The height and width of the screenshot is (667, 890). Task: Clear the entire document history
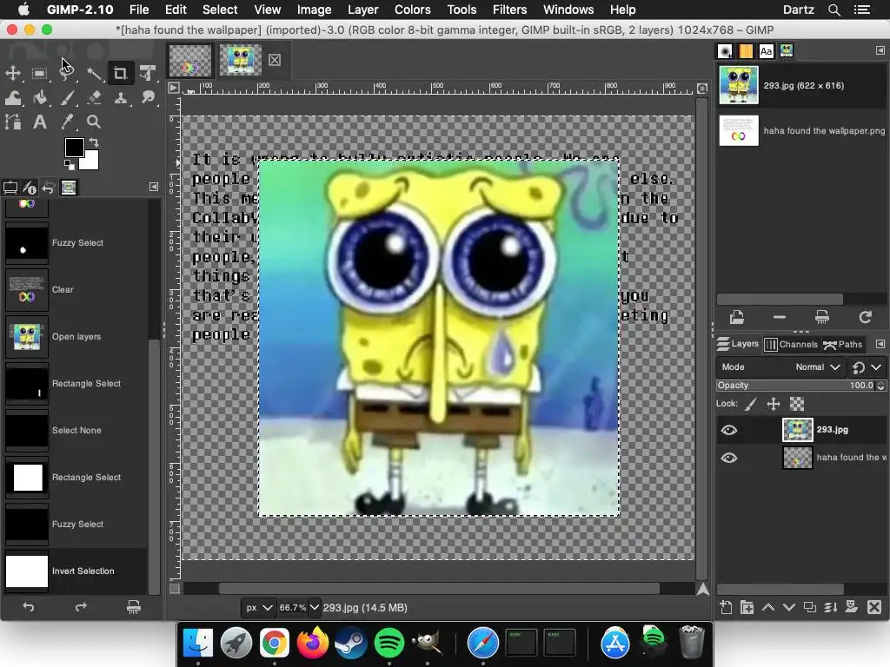point(822,317)
